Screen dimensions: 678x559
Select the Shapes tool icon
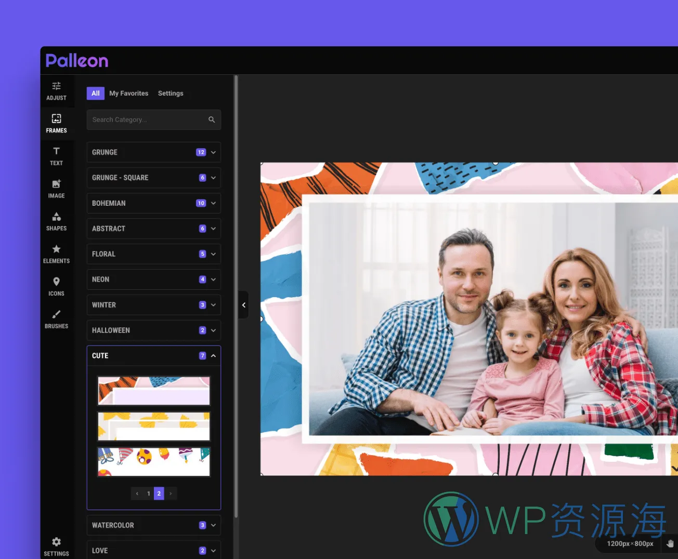tap(56, 221)
